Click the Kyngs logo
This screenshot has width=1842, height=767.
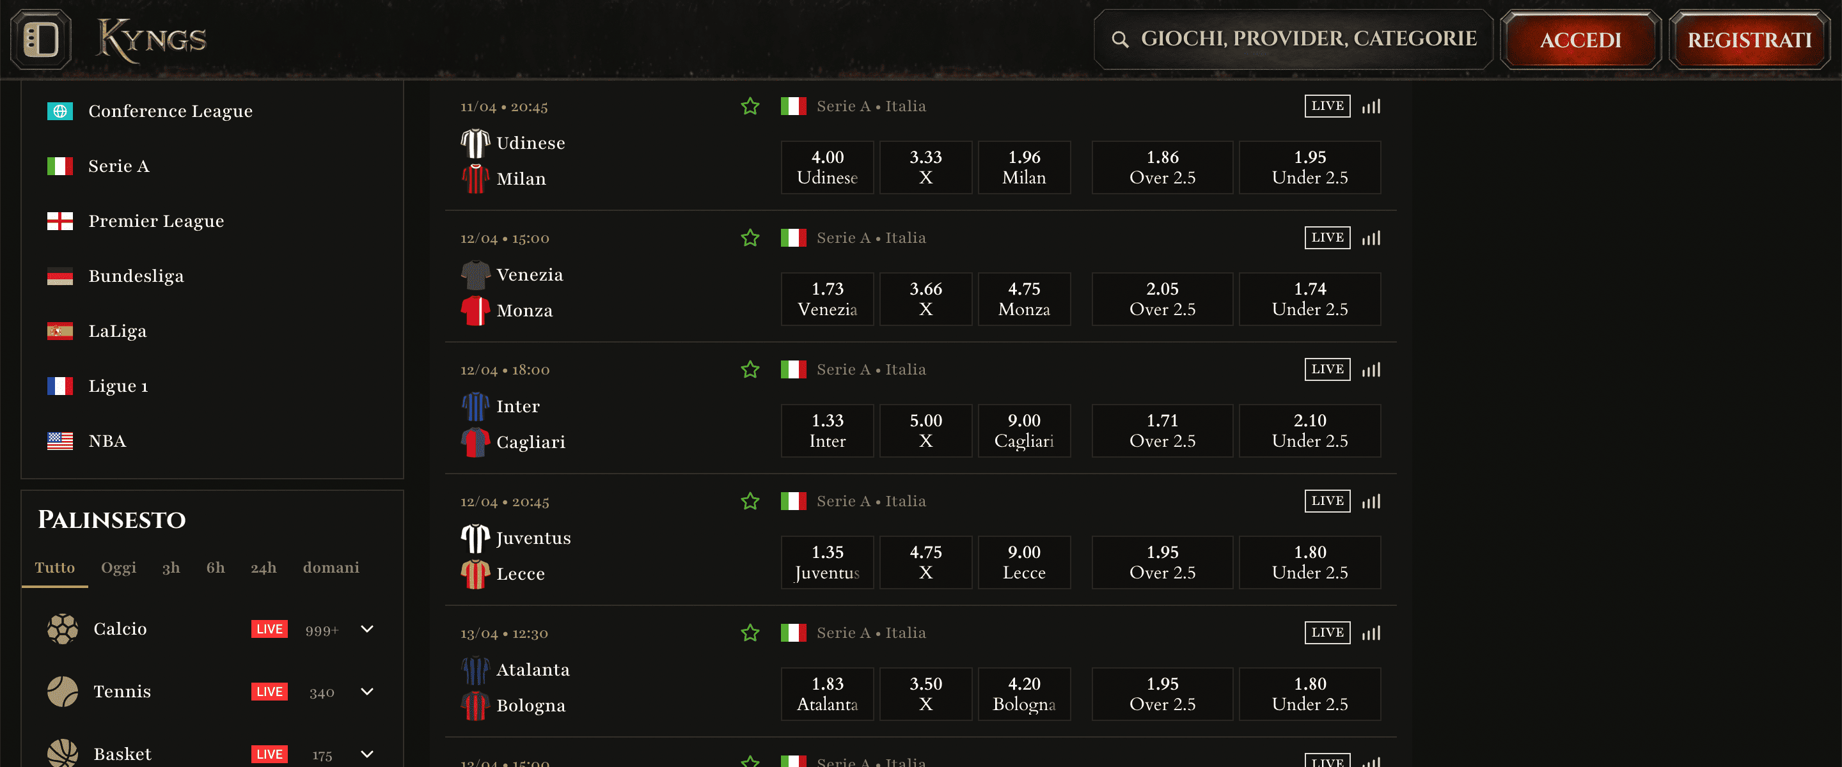tap(151, 40)
